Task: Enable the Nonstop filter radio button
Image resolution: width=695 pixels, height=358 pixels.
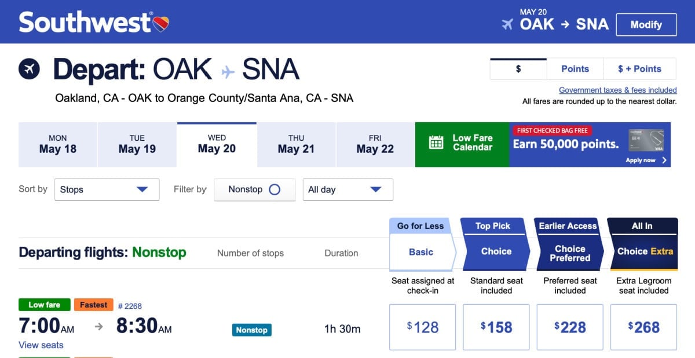Action: point(276,189)
